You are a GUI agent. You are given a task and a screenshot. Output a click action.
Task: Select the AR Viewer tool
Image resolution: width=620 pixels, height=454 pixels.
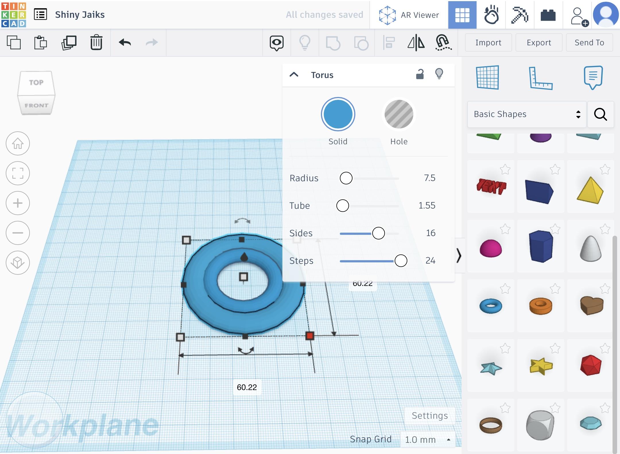409,14
